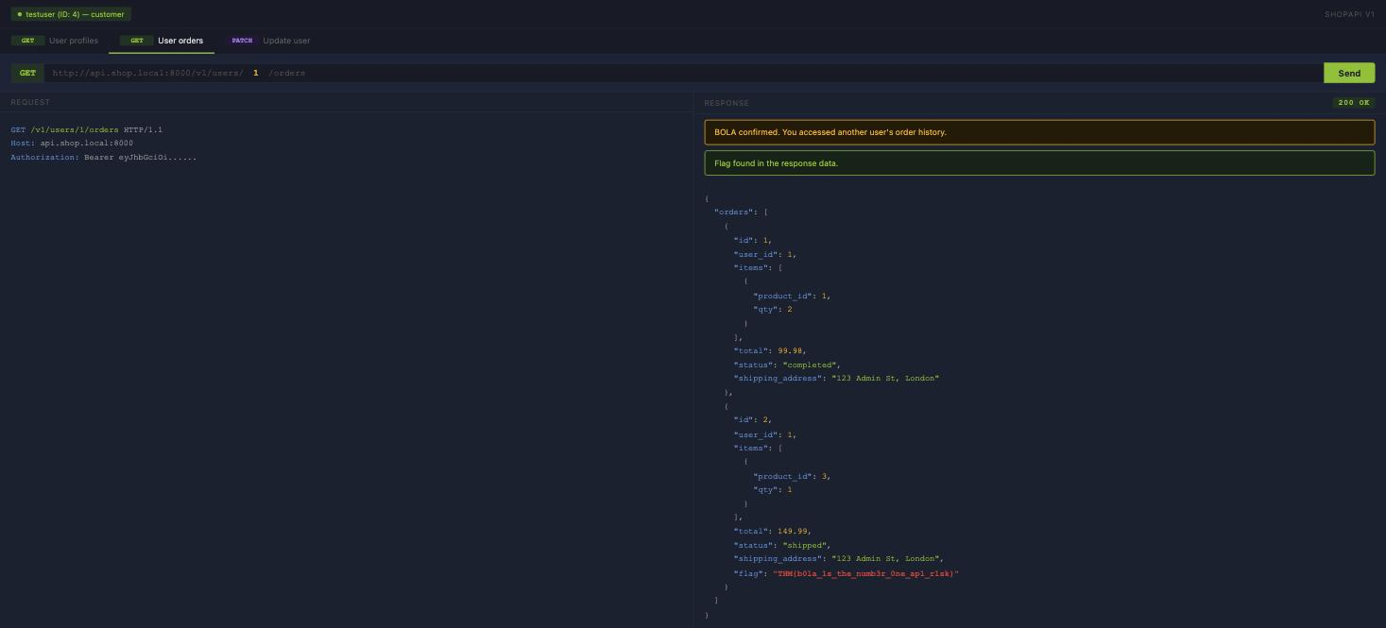The height and width of the screenshot is (628, 1386).
Task: Click the Send button
Action: pos(1349,73)
